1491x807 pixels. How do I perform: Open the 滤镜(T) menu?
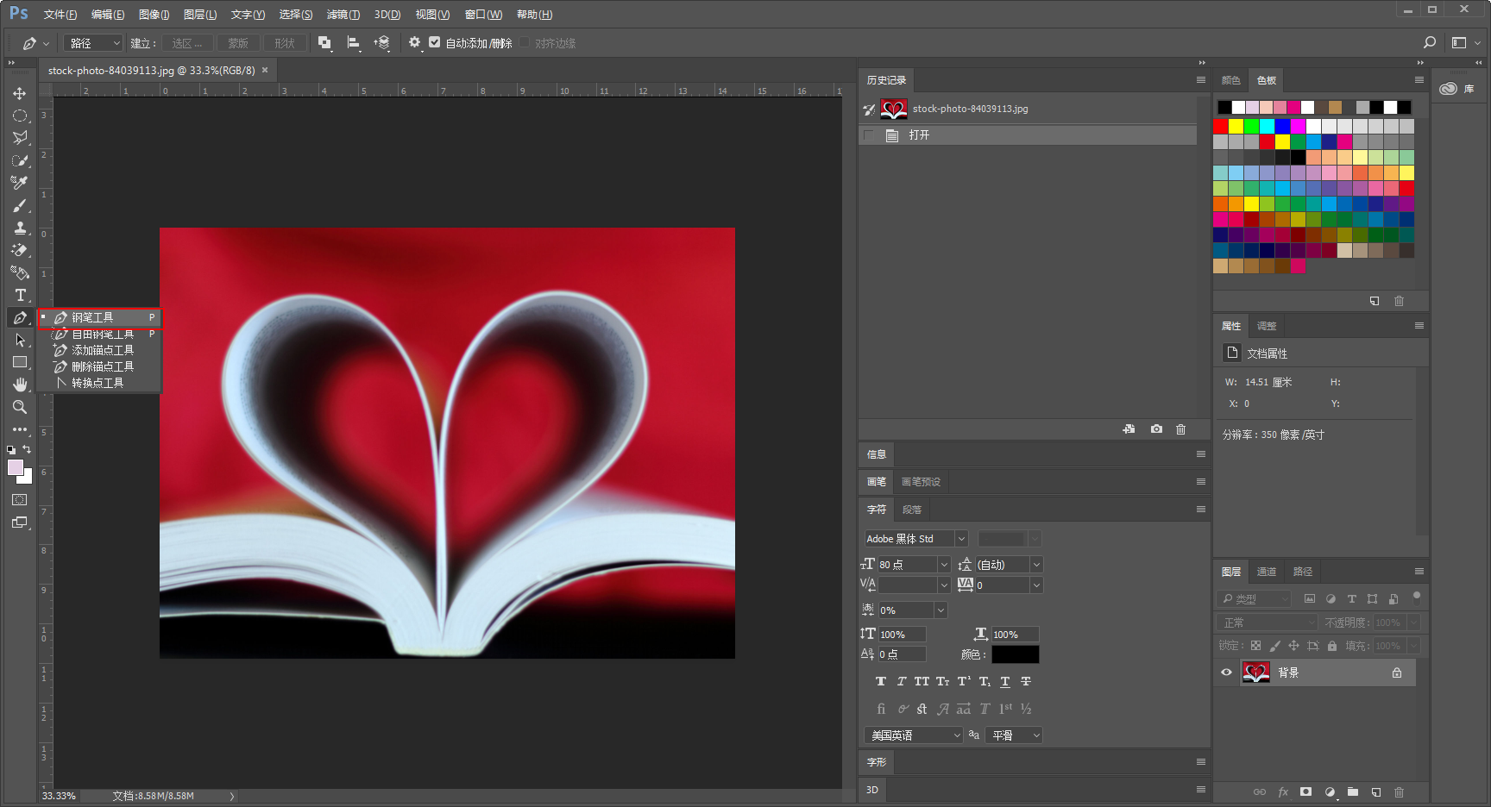[343, 15]
